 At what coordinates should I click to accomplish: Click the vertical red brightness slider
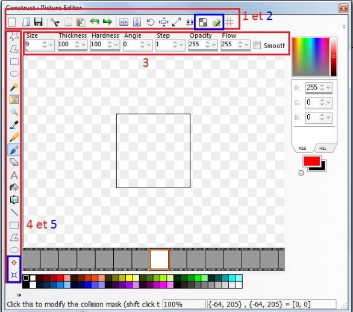click(x=333, y=57)
